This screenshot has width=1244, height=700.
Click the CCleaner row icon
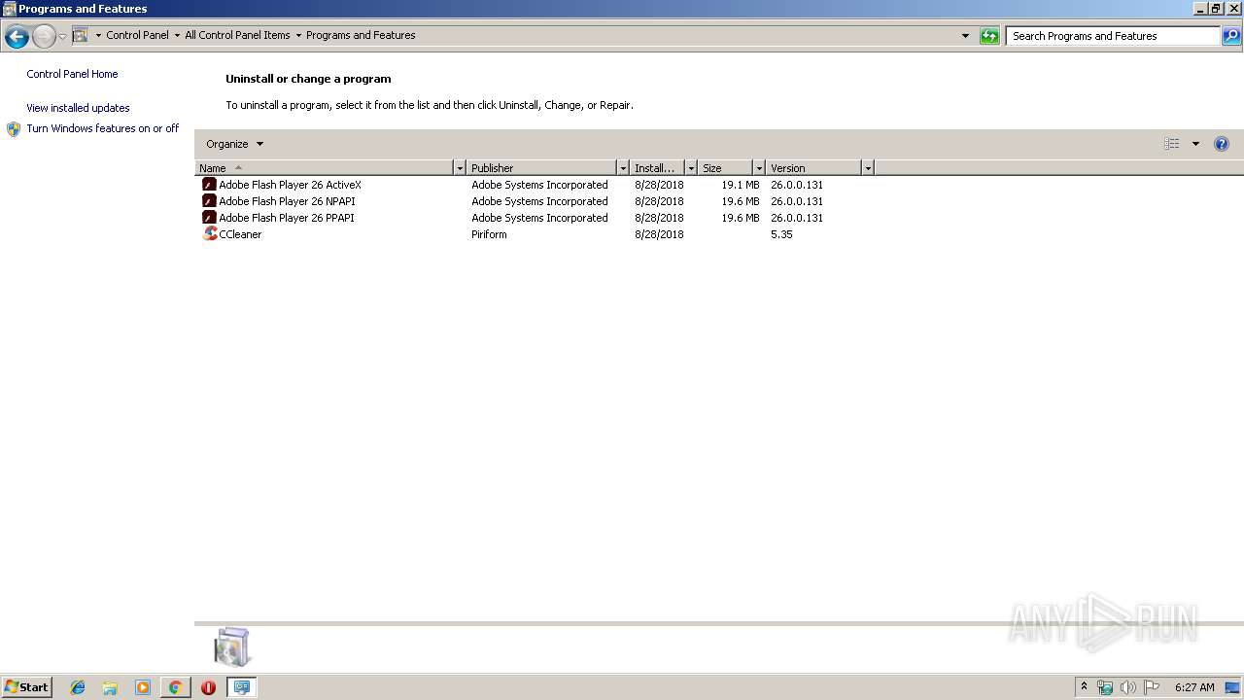(x=209, y=234)
